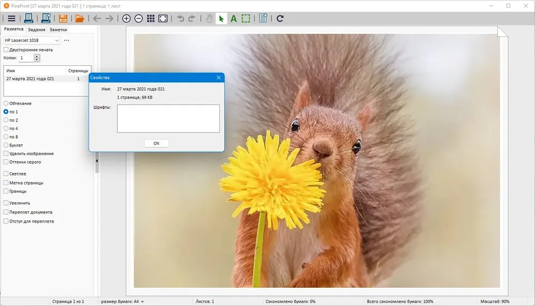Switch to the Задания tab
The height and width of the screenshot is (306, 535).
(x=36, y=29)
